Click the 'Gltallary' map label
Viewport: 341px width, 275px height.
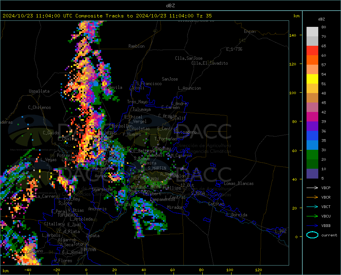point(54,224)
